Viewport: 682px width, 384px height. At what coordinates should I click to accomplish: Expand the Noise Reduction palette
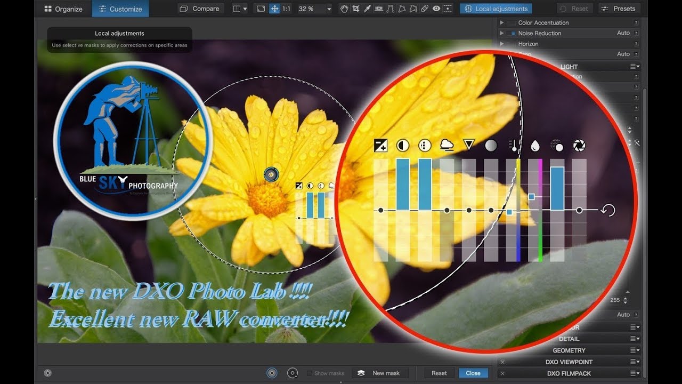pos(501,33)
